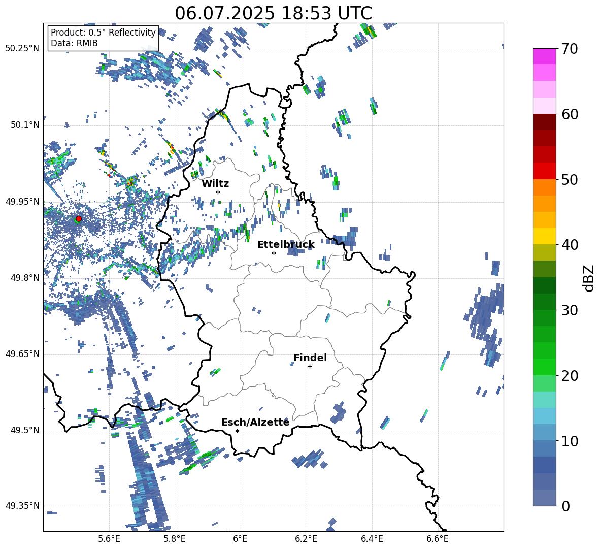Click the 6.6°E longitude label
Image resolution: width=601 pixels, height=549 pixels.
(x=438, y=539)
